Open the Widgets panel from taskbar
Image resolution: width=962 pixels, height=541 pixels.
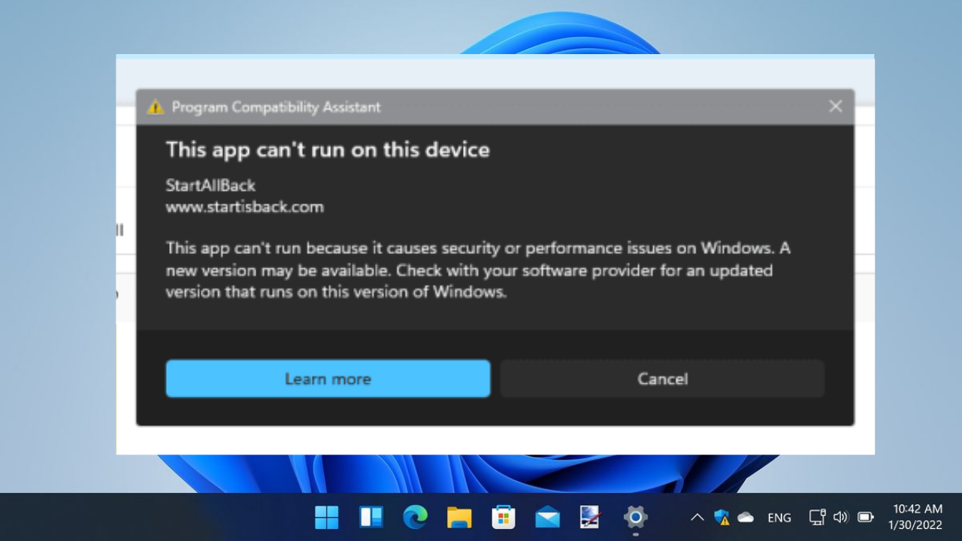coord(371,517)
